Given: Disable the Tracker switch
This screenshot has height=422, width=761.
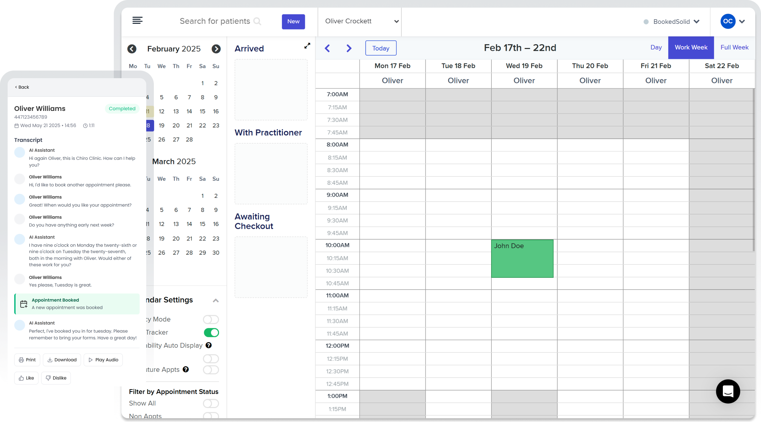Looking at the screenshot, I should [211, 332].
